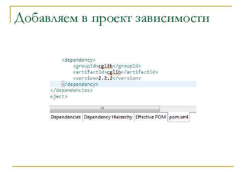Click the slide title 'Добавляем в проект зависимости'

(112, 18)
